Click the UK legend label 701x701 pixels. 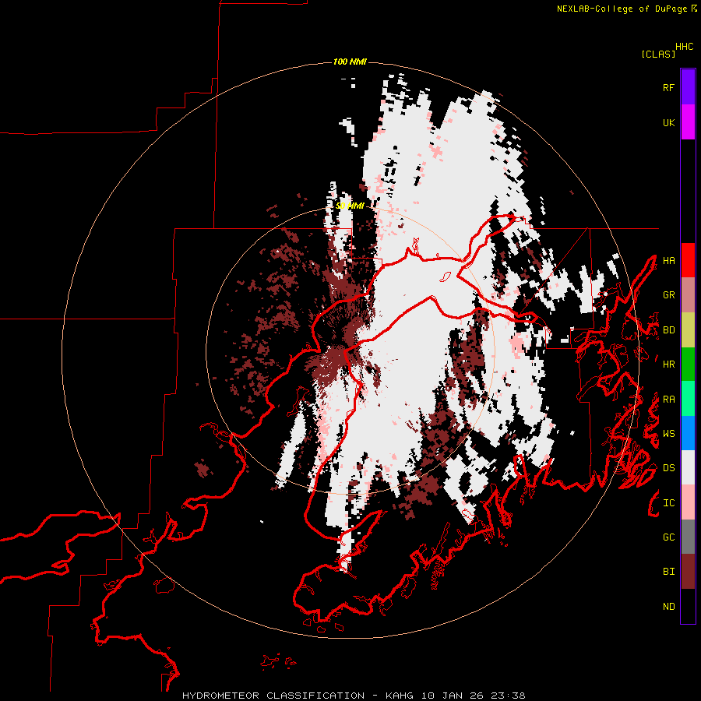668,122
